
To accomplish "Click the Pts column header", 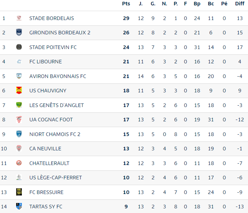I will [126, 4].
